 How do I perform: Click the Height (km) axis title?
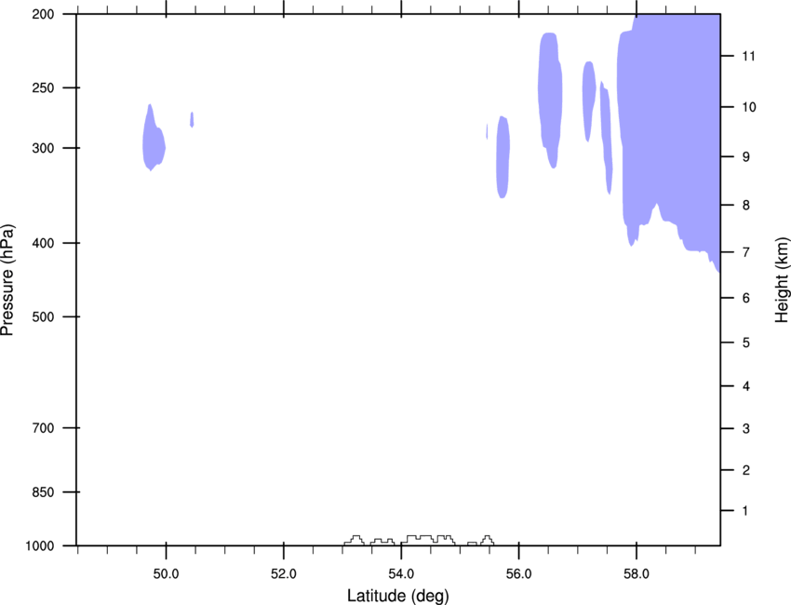(x=782, y=280)
